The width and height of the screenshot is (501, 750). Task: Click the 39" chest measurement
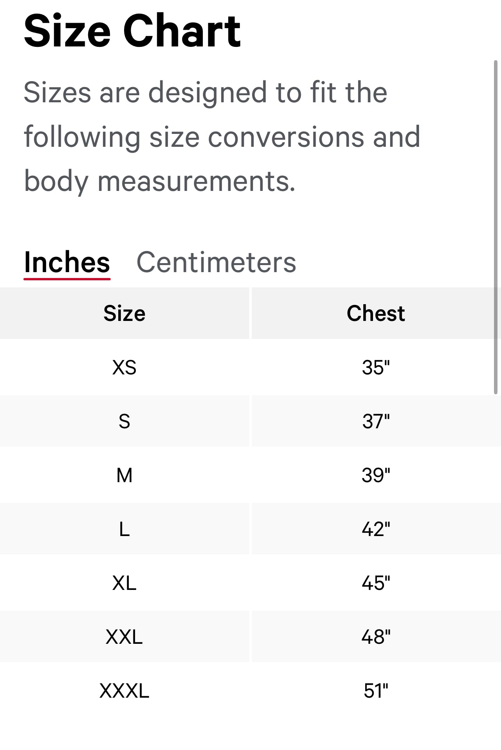tap(376, 475)
